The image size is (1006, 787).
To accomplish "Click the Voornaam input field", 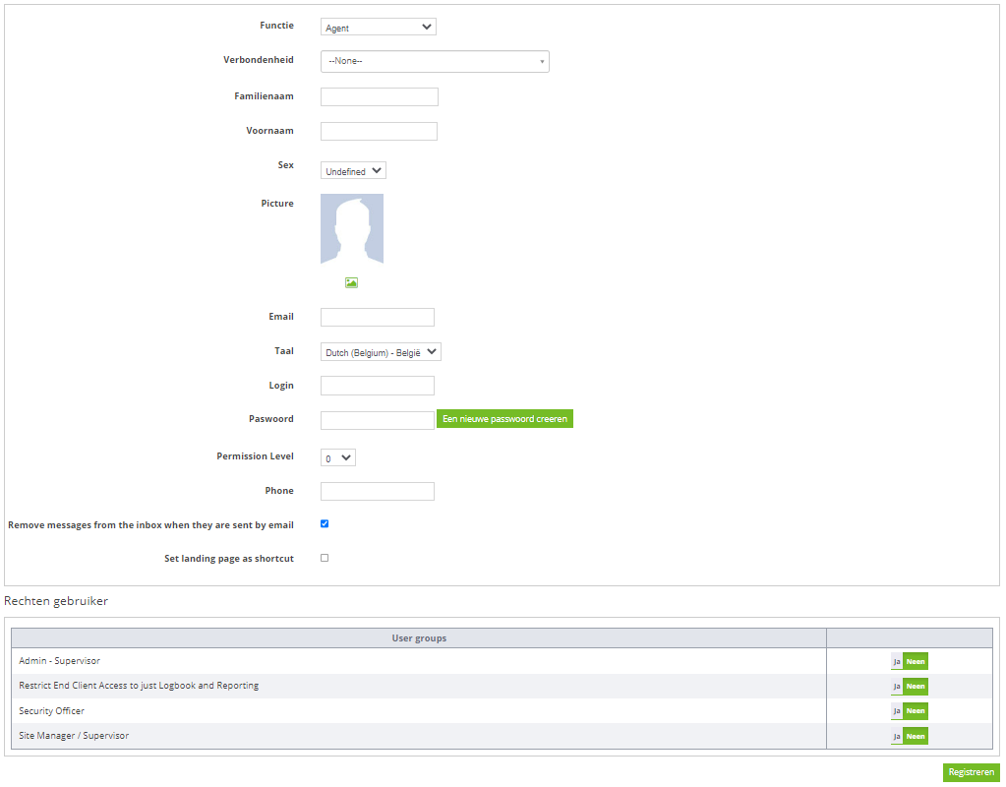I will pyautogui.click(x=379, y=131).
